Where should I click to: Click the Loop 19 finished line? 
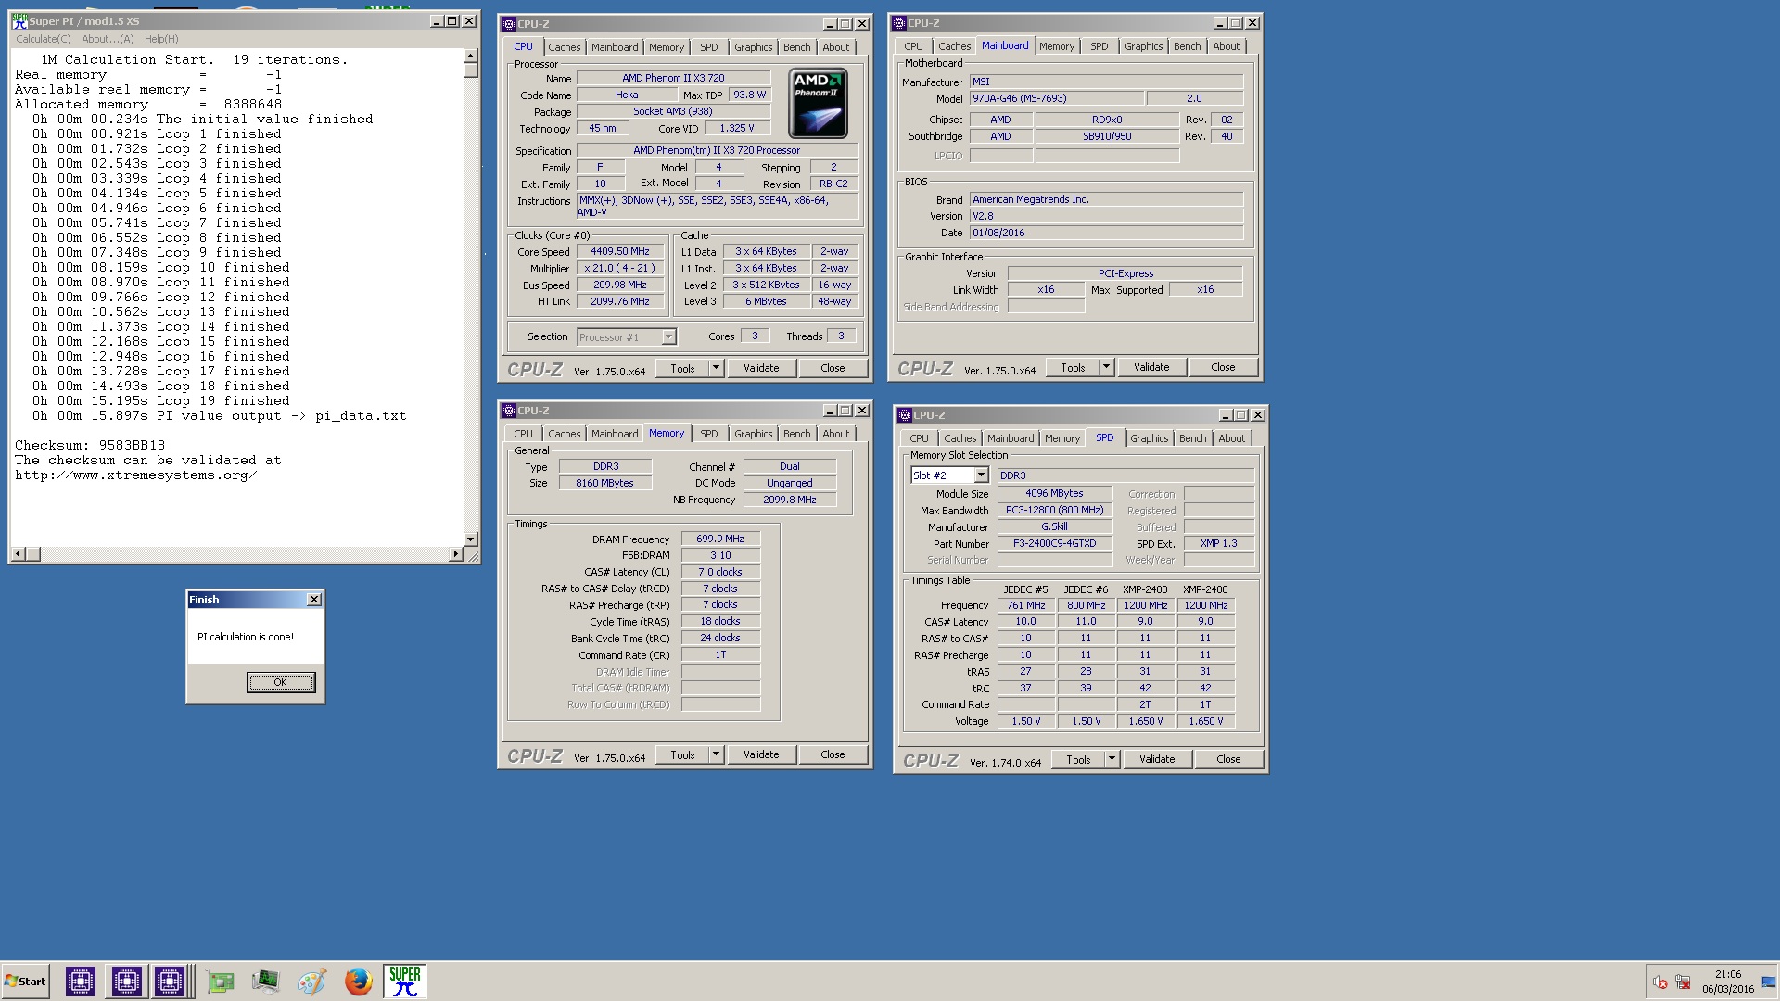tap(160, 401)
